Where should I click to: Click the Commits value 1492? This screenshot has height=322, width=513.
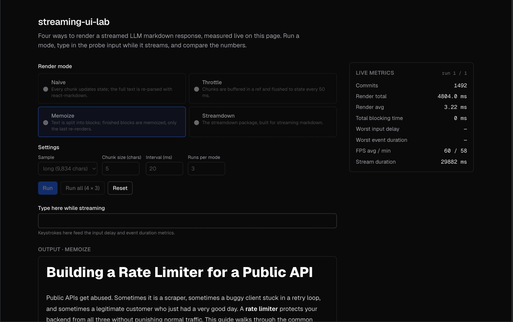coord(460,85)
